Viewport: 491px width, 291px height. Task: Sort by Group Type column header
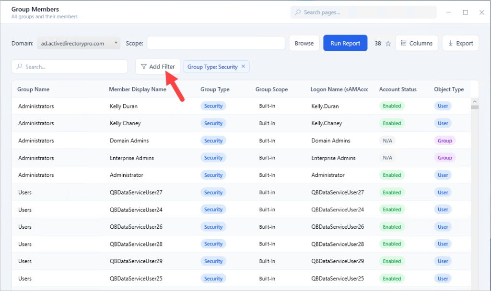[215, 89]
